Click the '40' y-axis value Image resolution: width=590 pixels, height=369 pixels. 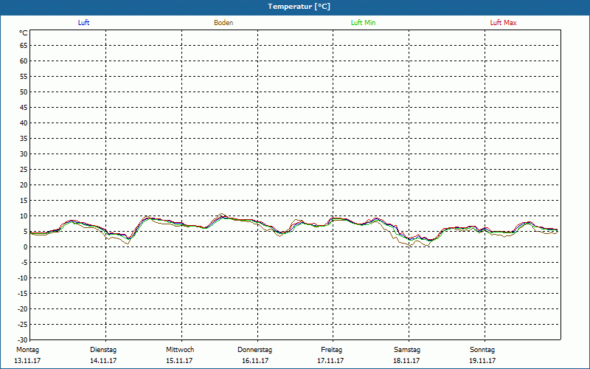coord(24,123)
